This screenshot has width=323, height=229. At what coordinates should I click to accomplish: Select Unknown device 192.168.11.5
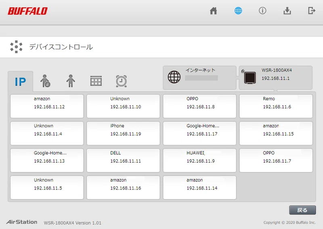pyautogui.click(x=47, y=187)
